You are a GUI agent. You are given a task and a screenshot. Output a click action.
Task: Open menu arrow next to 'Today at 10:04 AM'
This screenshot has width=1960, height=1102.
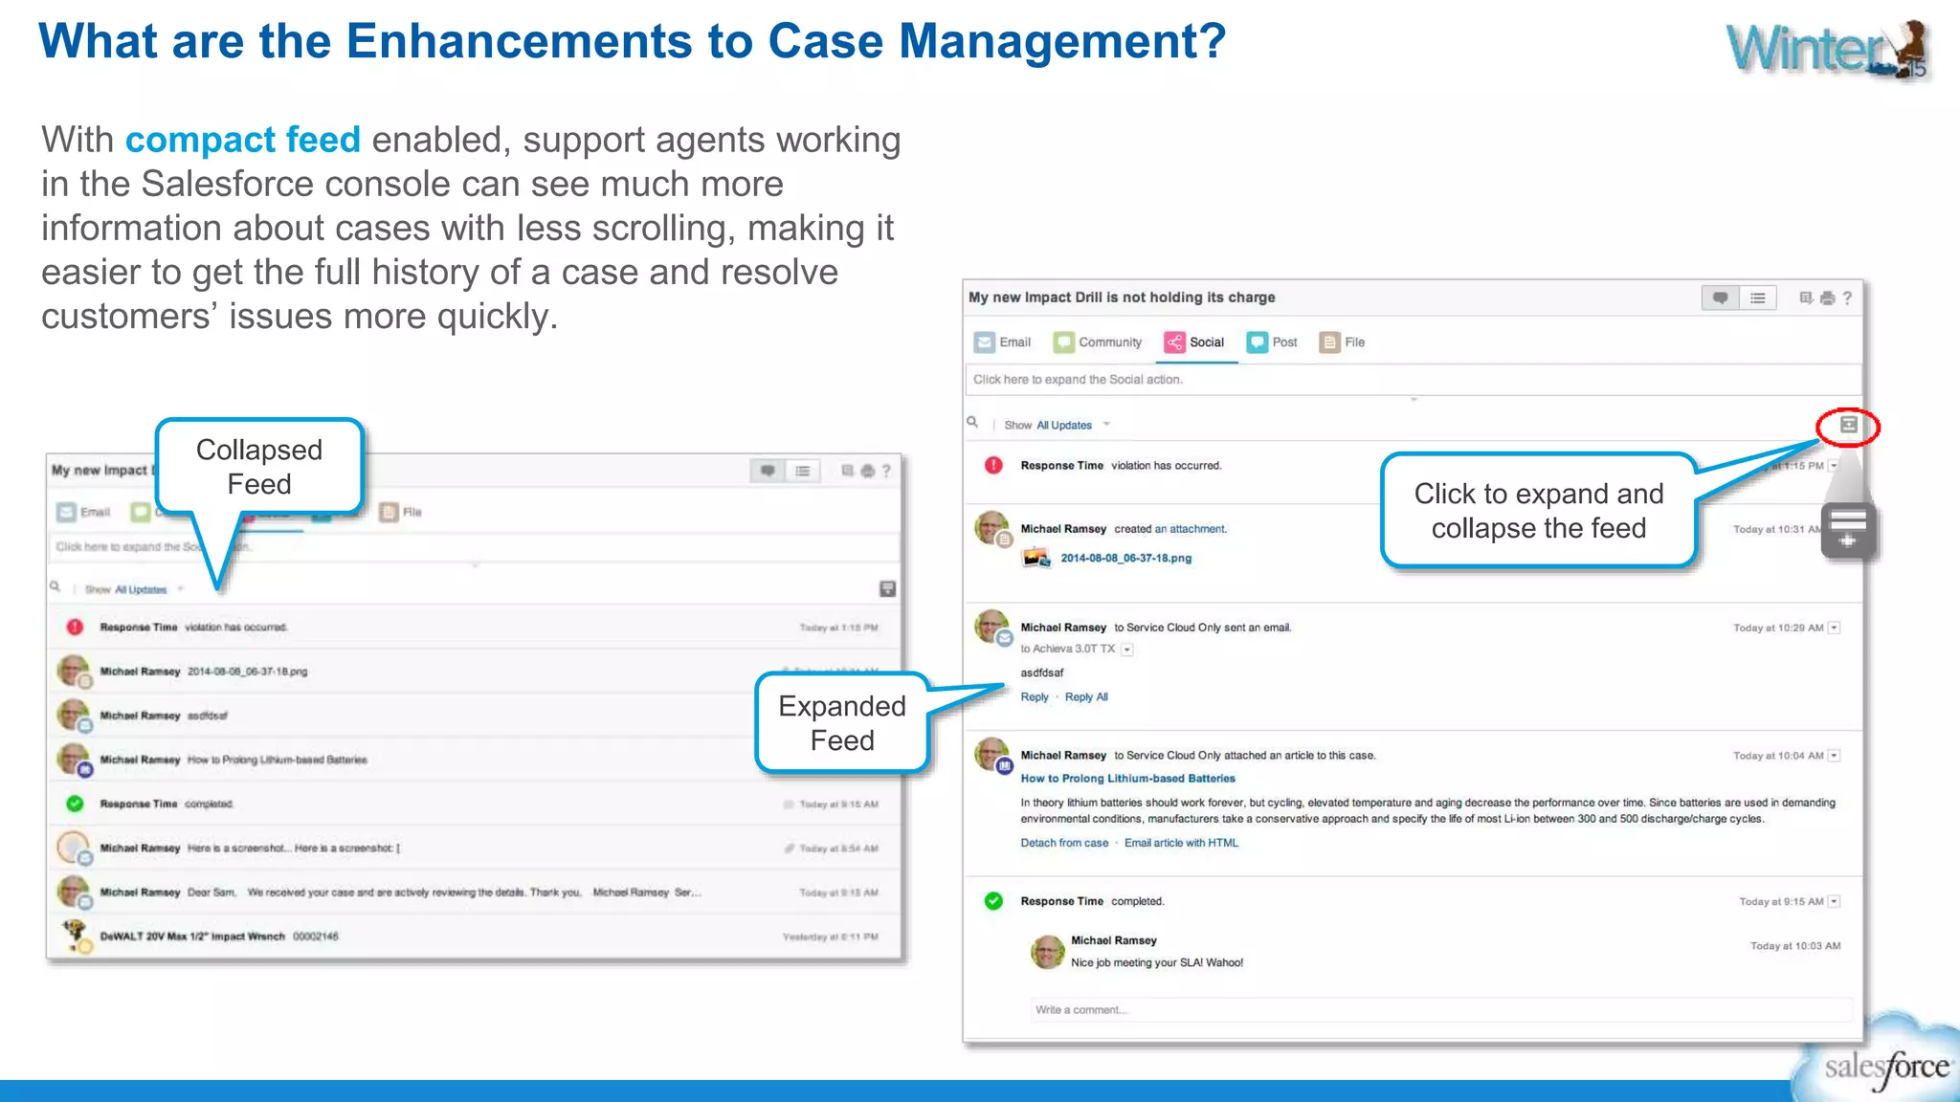(x=1834, y=756)
